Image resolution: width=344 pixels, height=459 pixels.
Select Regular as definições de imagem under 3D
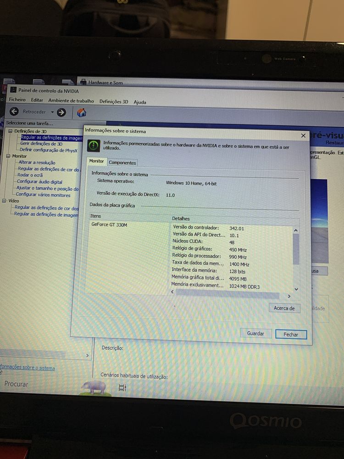click(52, 138)
